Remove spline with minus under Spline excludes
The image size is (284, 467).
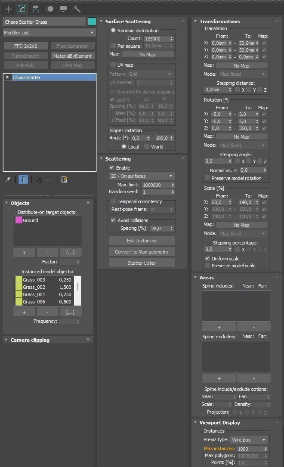pyautogui.click(x=253, y=378)
